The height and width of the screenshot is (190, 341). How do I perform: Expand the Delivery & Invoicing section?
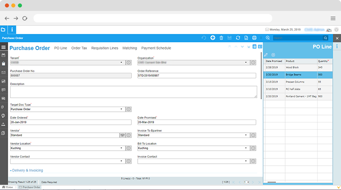27,170
